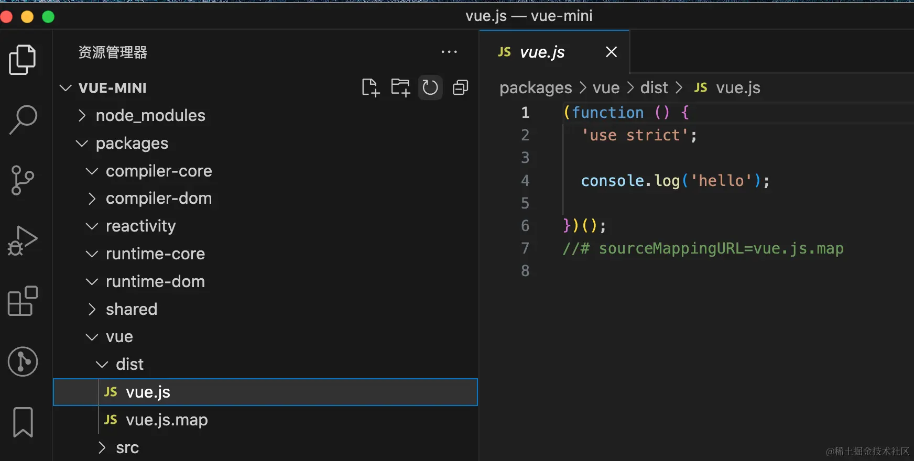Collapse the runtime-dom folder

pyautogui.click(x=92, y=281)
